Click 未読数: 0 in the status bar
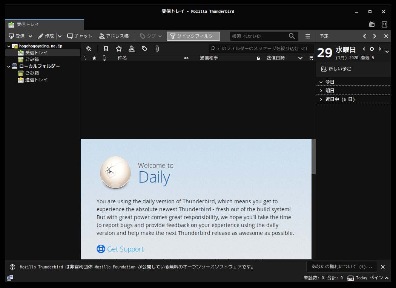Viewport: 396px width, 288px height. pos(314,278)
